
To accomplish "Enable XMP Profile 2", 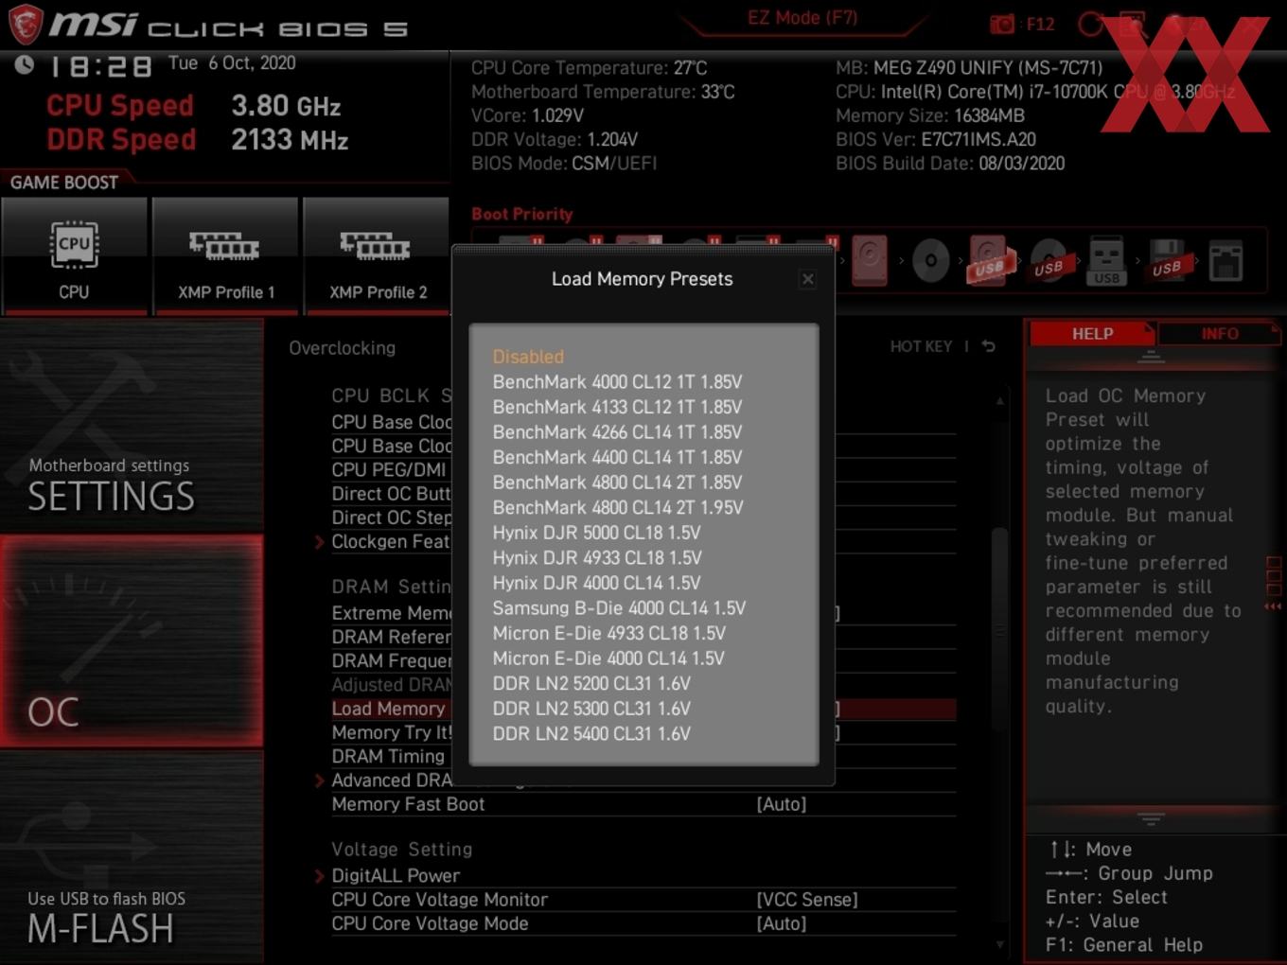I will (377, 255).
